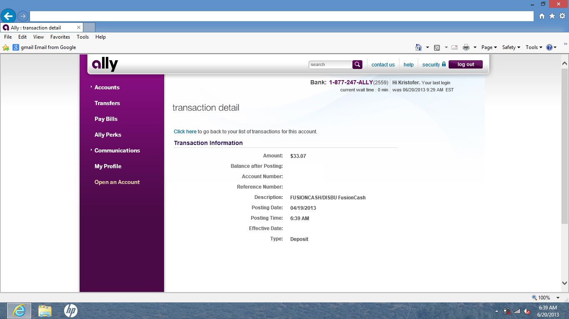Screen dimensions: 569x319
Task: Click the magnifier search button
Action: point(357,64)
